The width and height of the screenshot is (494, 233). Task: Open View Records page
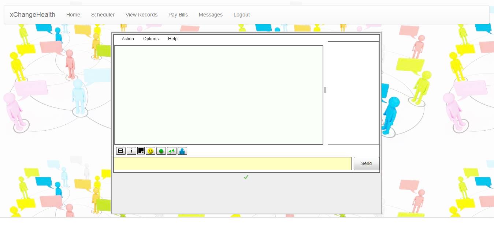[x=141, y=15]
